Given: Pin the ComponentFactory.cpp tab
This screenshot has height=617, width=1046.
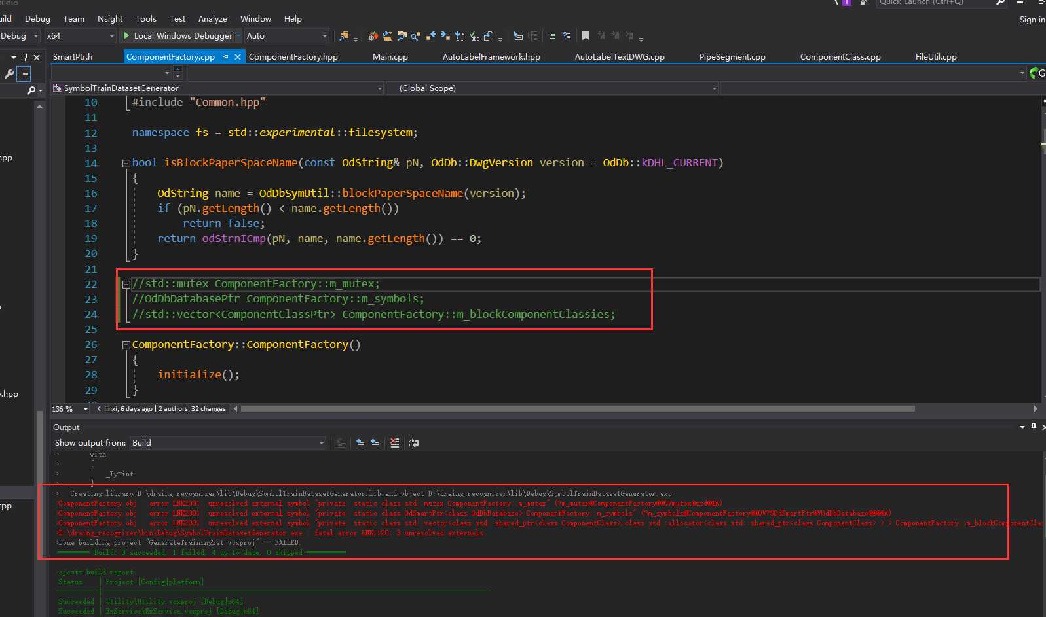Looking at the screenshot, I should (x=226, y=57).
